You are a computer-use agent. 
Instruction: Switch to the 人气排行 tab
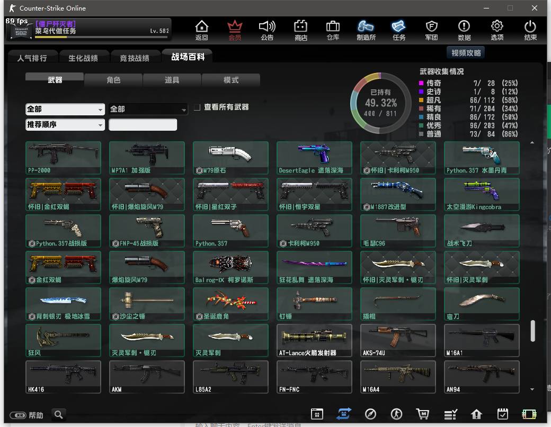click(32, 58)
